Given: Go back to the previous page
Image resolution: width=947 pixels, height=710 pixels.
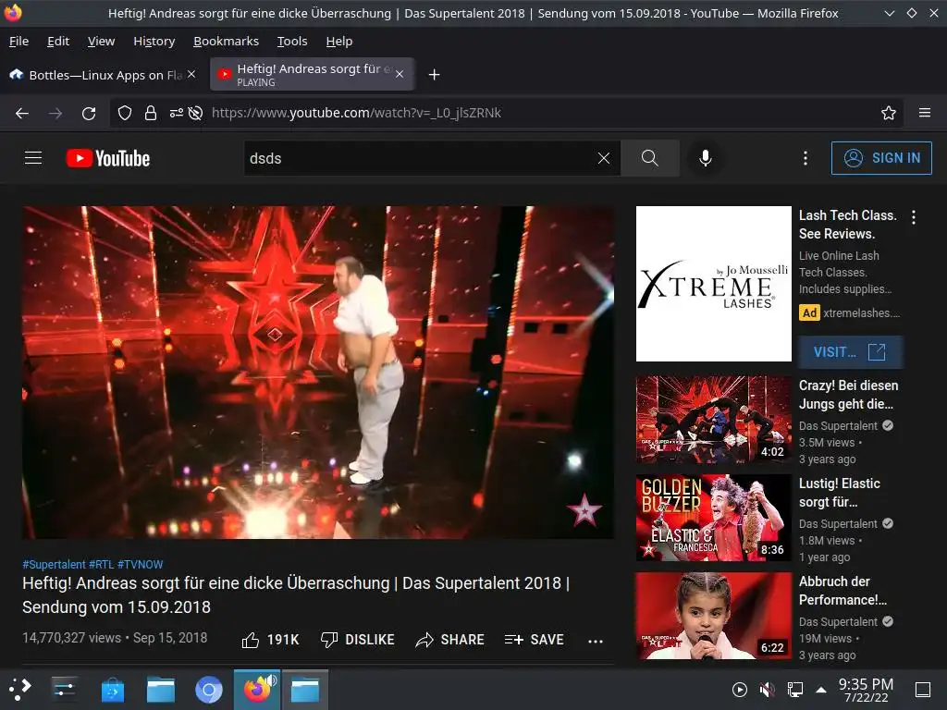Looking at the screenshot, I should point(22,113).
